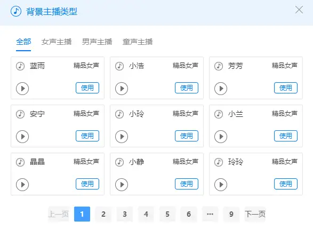
Task: Play the 小兰 voice preview
Action: pyautogui.click(x=221, y=137)
